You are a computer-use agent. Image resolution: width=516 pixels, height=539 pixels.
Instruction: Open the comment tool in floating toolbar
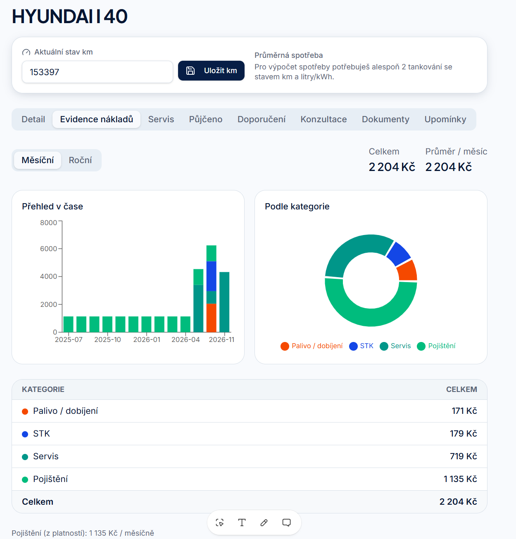[286, 522]
